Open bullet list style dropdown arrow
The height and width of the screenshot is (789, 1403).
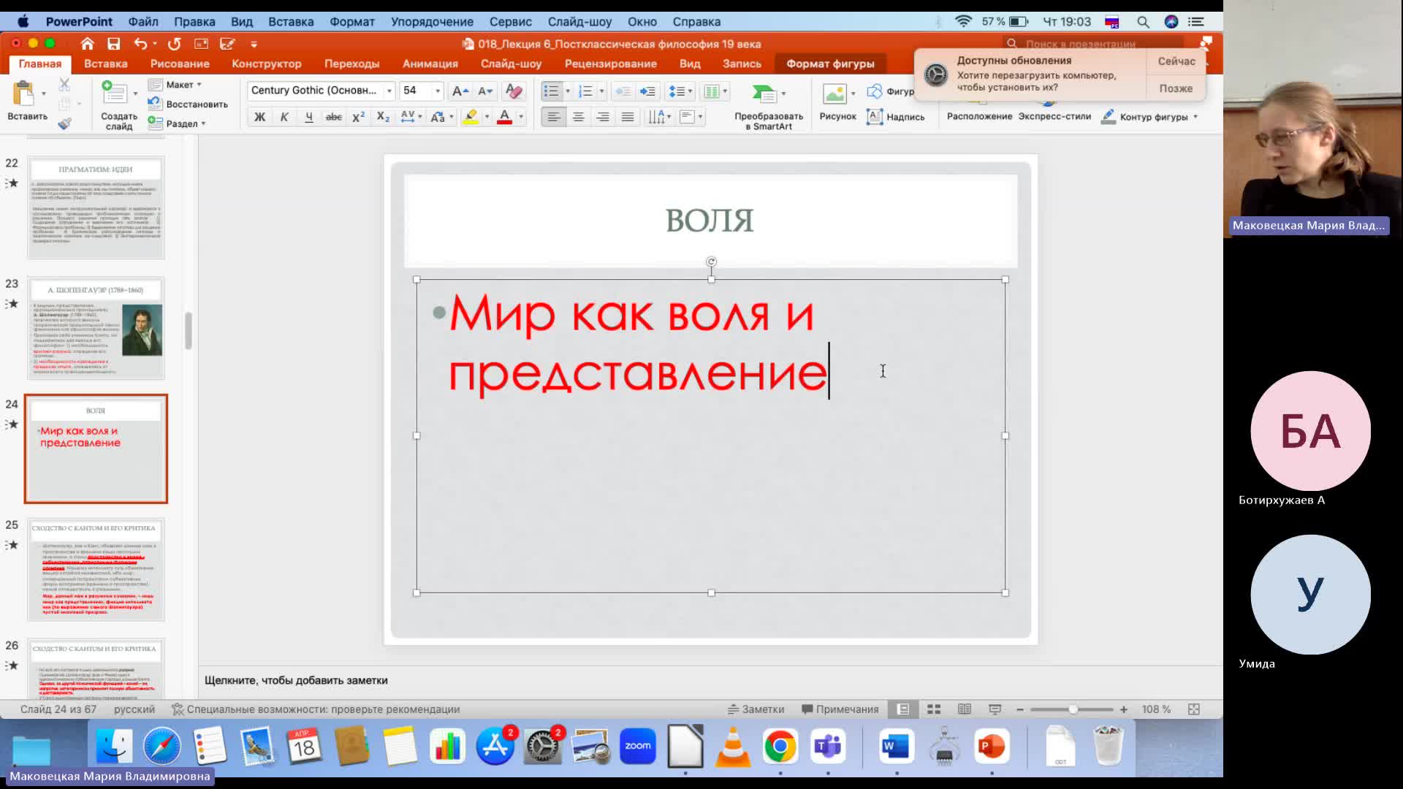[568, 91]
